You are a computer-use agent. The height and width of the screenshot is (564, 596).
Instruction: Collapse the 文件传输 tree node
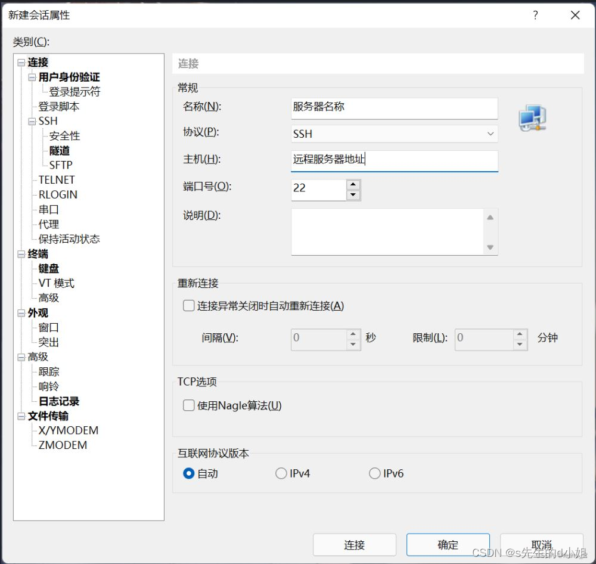click(21, 416)
